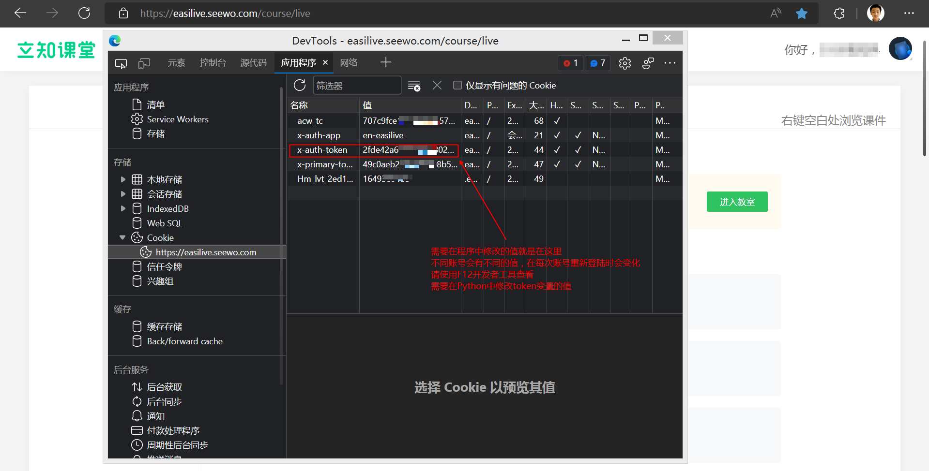Toggle the bookmark star in address bar
Screen dimensions: 929x471
coord(801,13)
